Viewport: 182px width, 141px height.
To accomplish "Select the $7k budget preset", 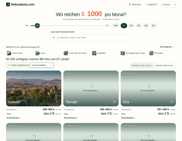I will (x=154, y=26).
